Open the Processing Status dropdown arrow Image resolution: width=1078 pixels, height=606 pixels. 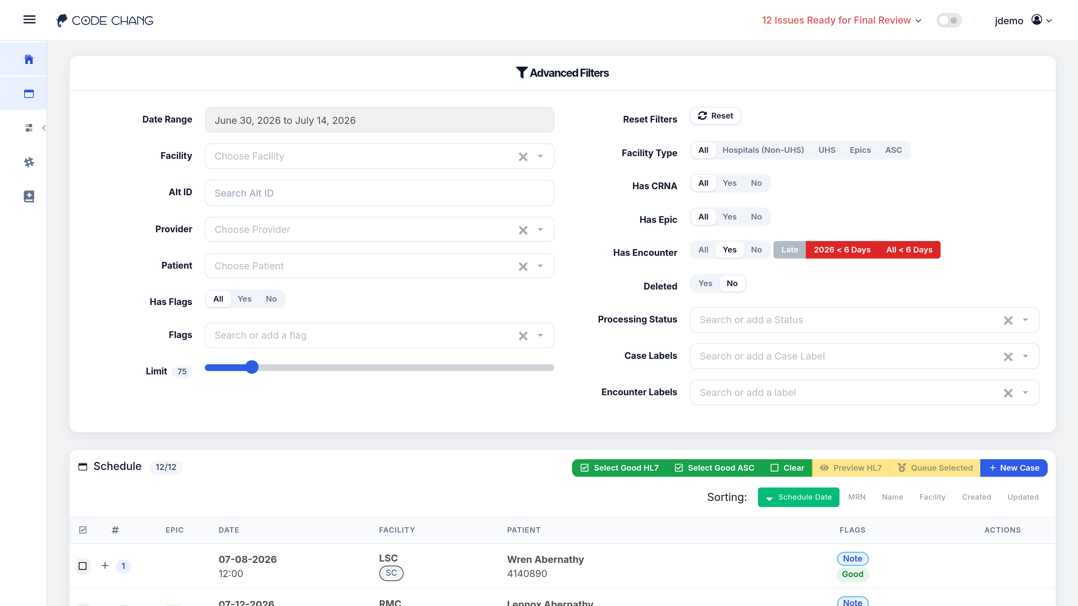coord(1025,320)
